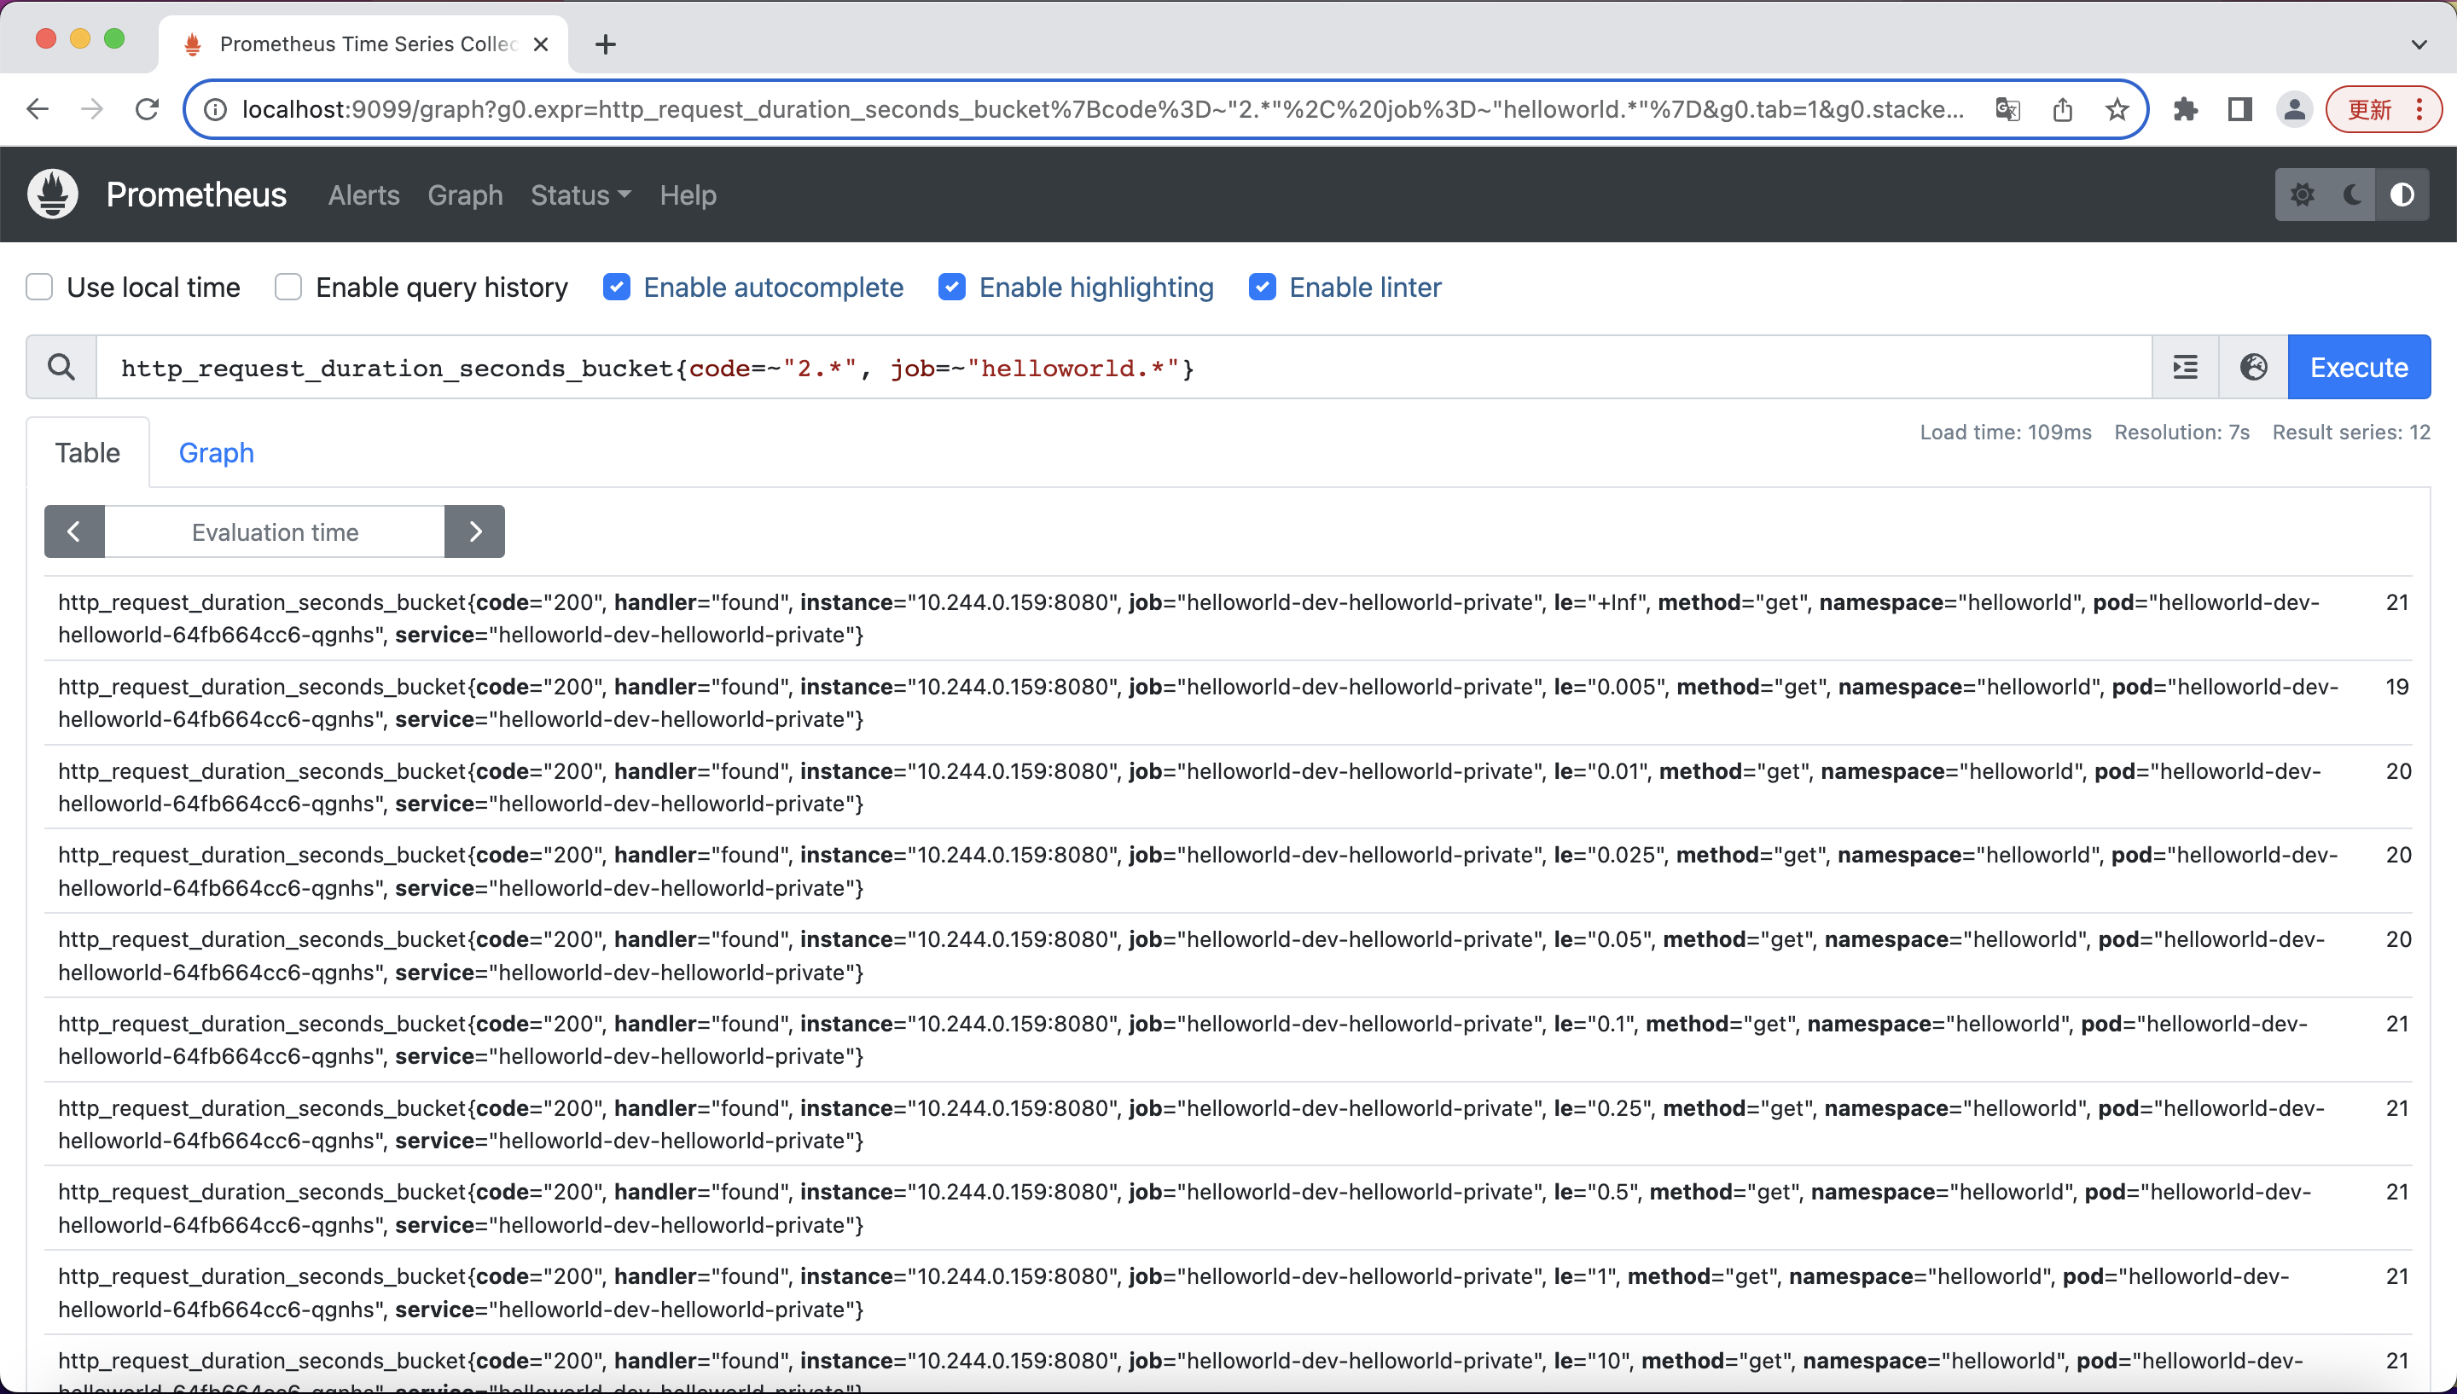Check Enable query history
Screen dimensions: 2457x1394
coord(288,288)
